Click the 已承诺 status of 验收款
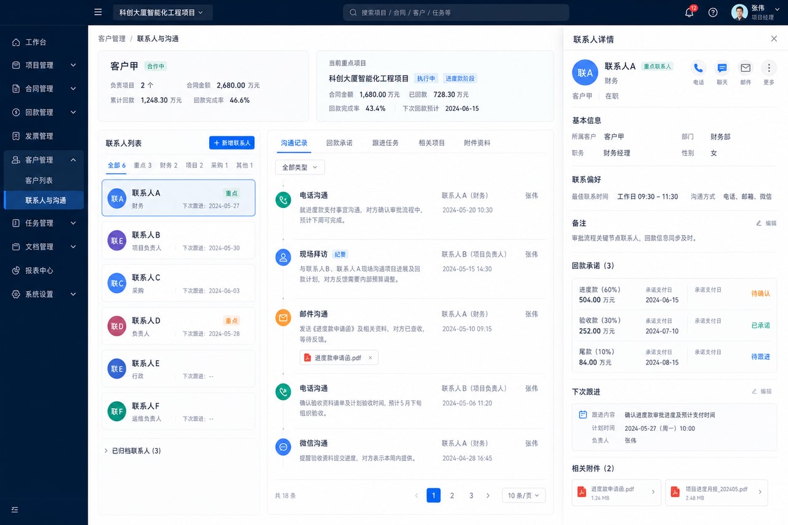Viewport: 788px width, 525px height. 760,325
